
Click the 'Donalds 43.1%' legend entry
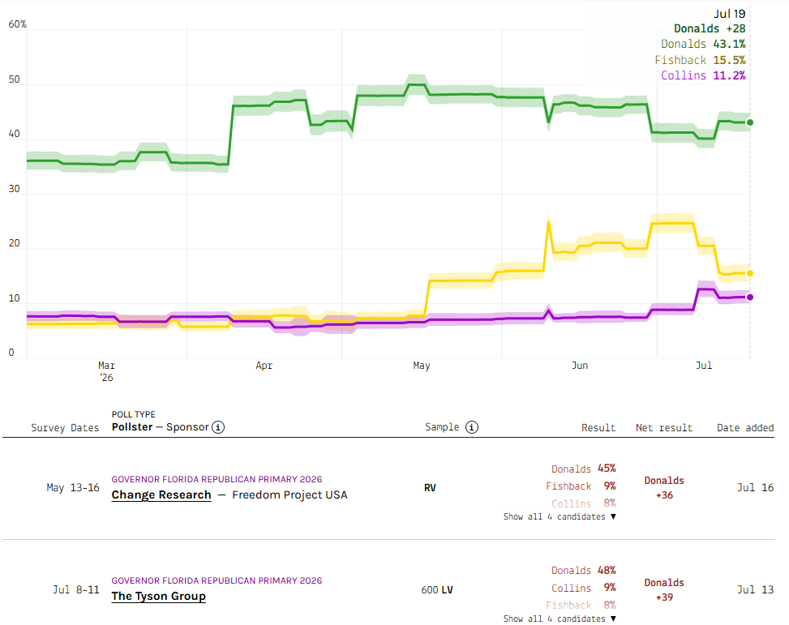tap(703, 45)
